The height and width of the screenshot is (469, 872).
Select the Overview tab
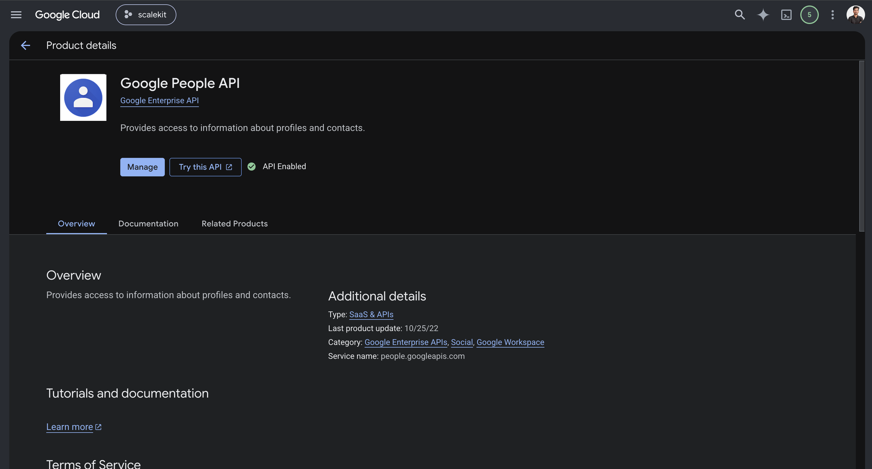(x=76, y=224)
